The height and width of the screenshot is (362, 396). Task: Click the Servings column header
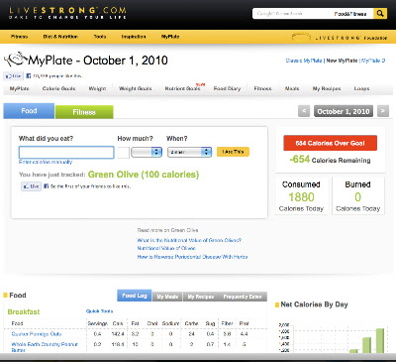pos(97,323)
